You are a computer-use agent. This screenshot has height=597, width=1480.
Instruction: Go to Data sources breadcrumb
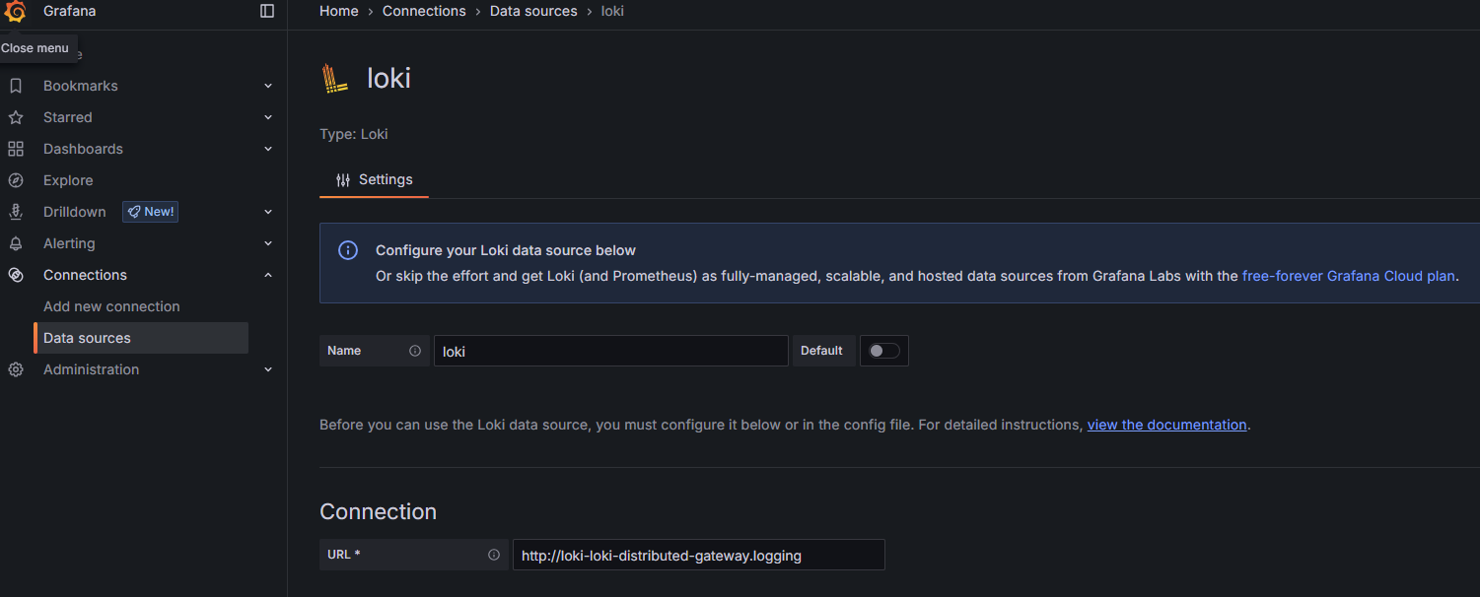coord(533,11)
